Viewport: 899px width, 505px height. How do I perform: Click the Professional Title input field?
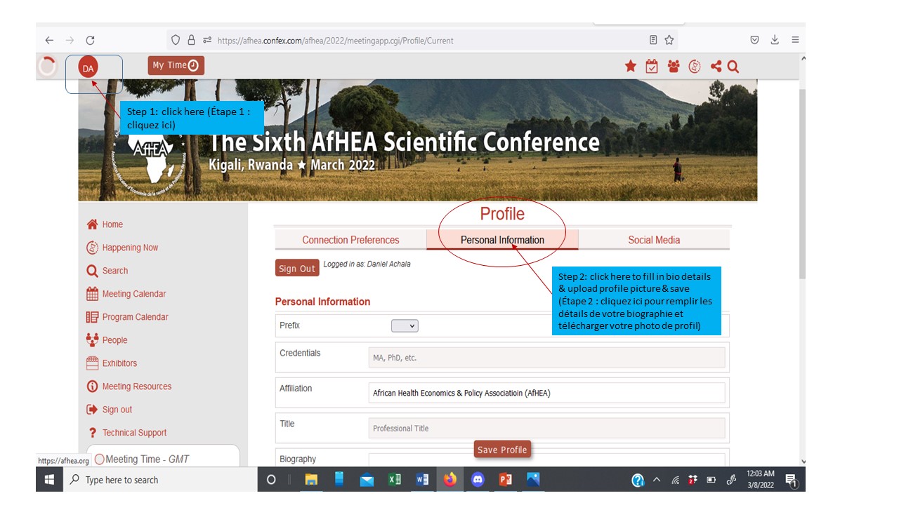546,428
